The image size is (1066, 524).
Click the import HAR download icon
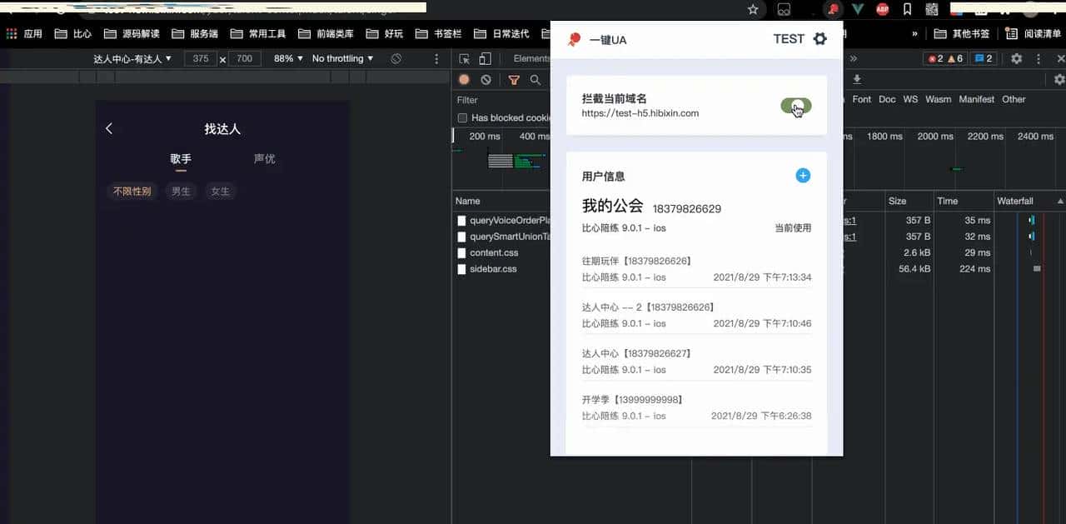858,79
